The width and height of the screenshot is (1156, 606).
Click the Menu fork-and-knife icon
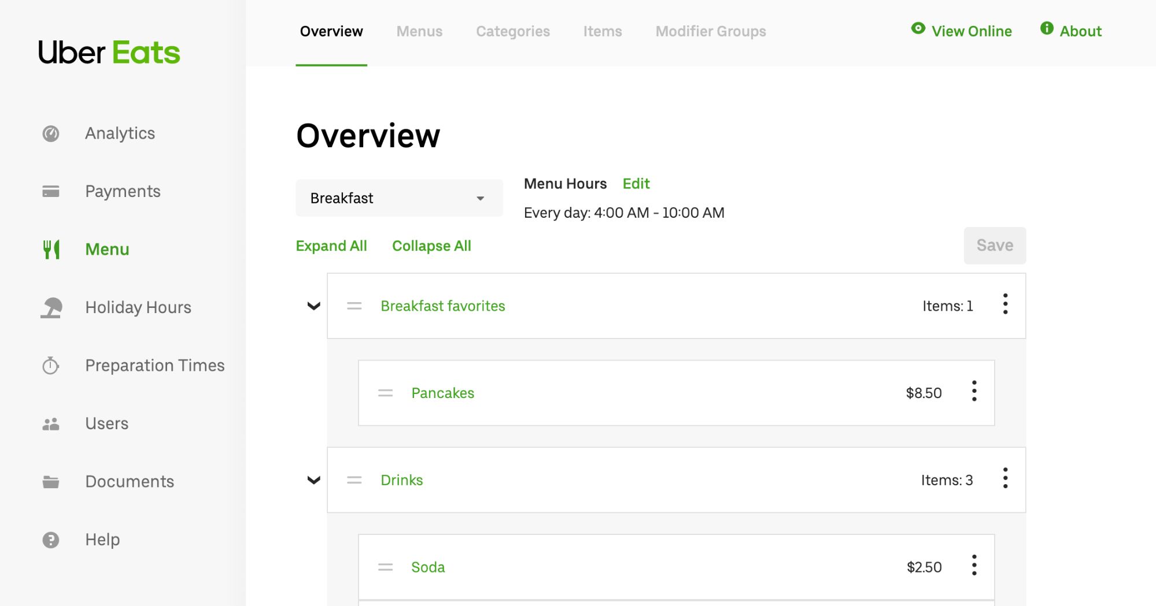[51, 249]
